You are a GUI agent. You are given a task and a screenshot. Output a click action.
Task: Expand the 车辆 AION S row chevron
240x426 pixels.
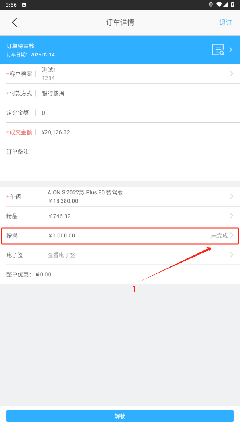pyautogui.click(x=231, y=197)
